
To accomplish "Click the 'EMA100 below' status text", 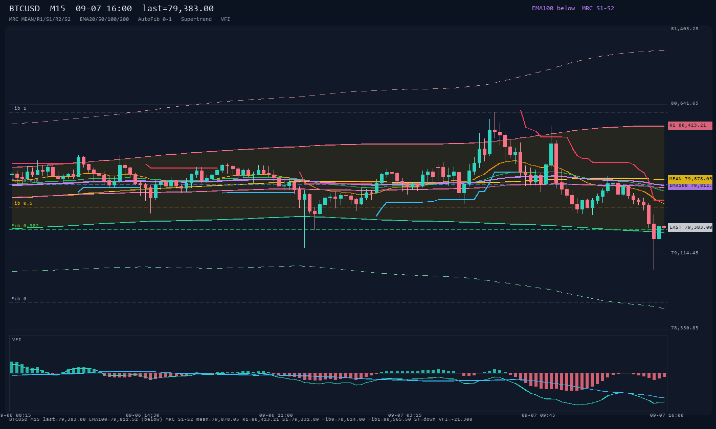I will 553,8.
